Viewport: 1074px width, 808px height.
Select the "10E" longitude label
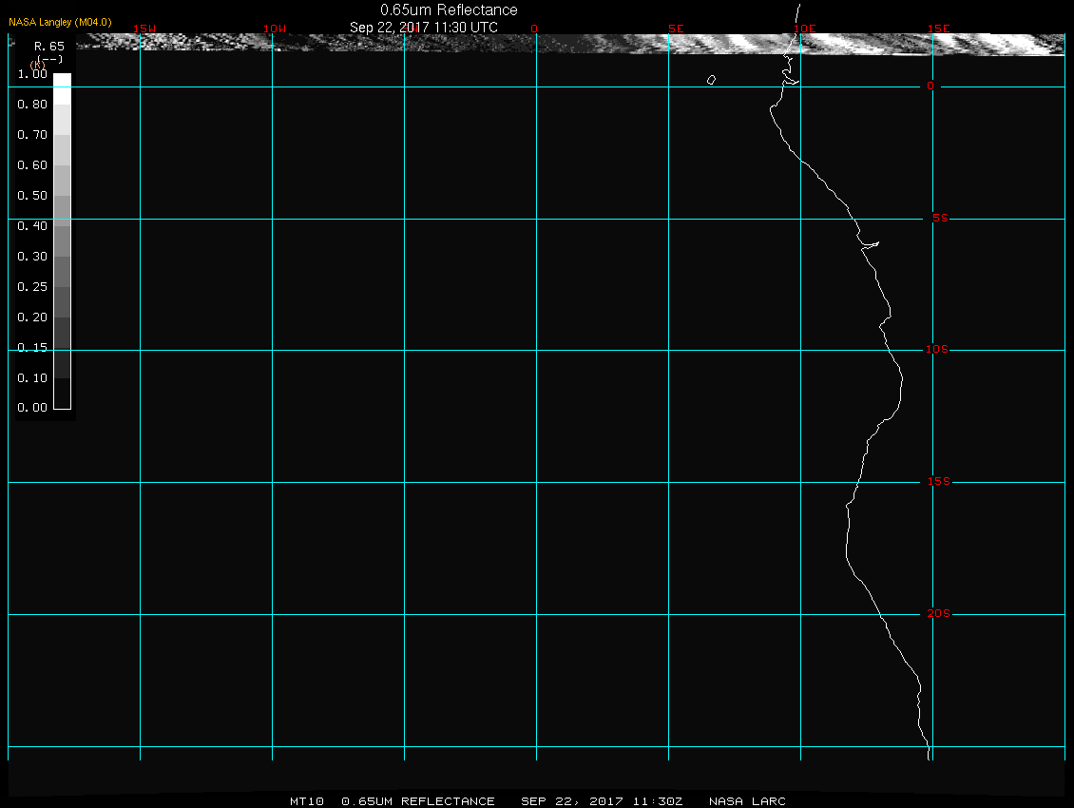805,29
